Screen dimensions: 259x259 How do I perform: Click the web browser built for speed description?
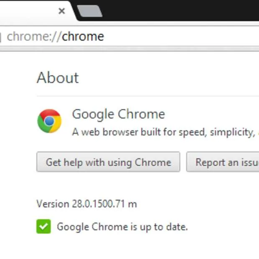tap(165, 132)
